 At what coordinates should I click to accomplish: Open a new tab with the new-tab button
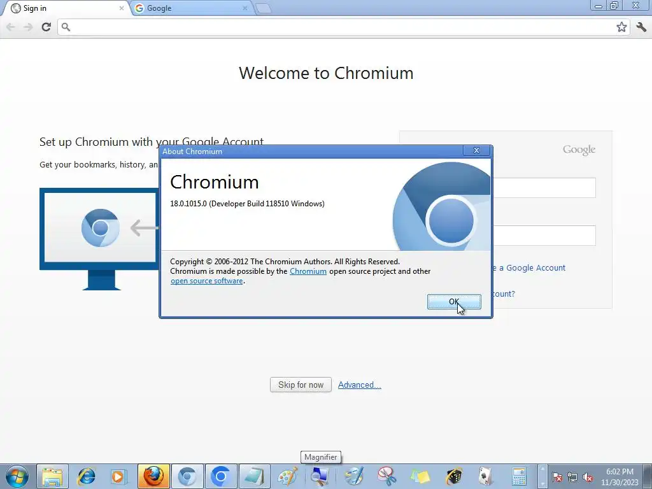click(263, 8)
